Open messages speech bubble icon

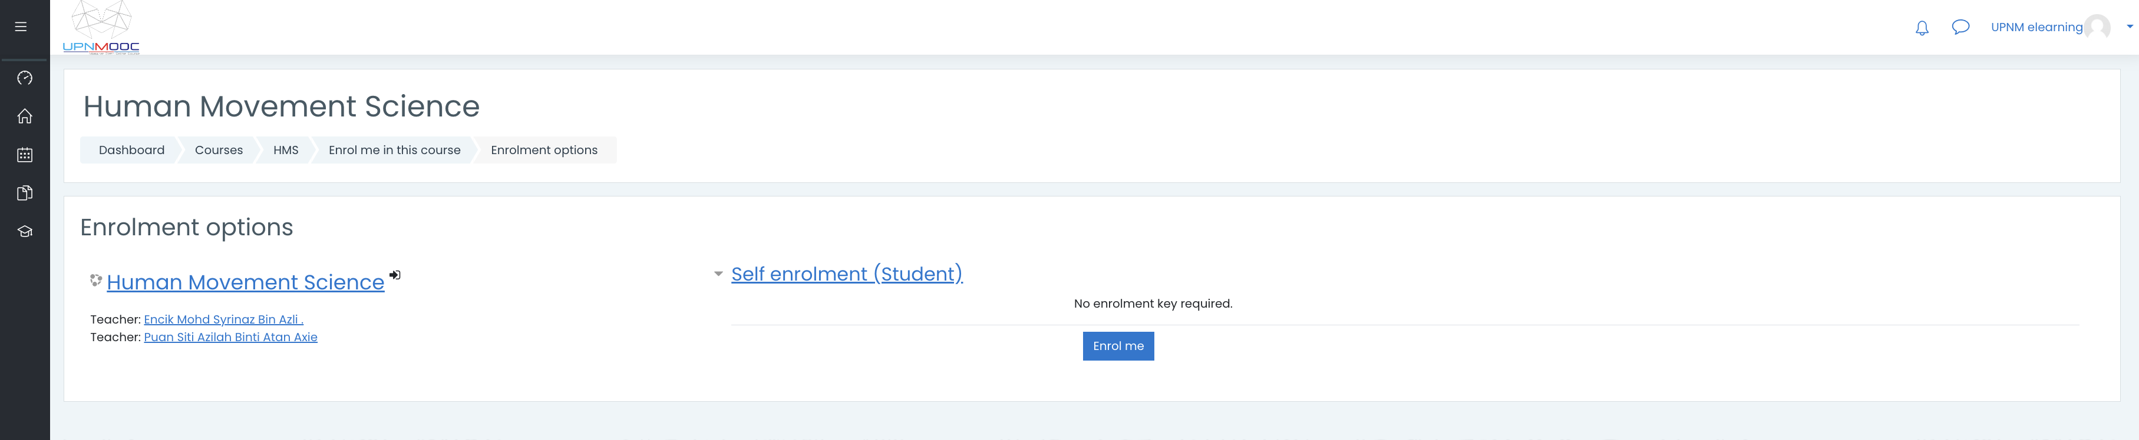[1960, 27]
